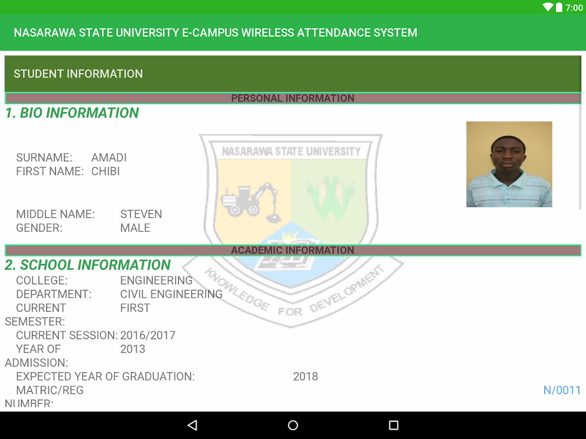Image resolution: width=586 pixels, height=439 pixels.
Task: Tap the YEAR OF ADMISSION: label
Action: [x=36, y=356]
